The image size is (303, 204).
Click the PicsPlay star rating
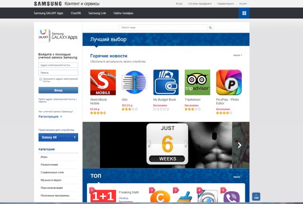[224, 113]
